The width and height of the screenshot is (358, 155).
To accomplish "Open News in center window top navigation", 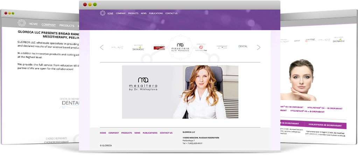I will point(143,13).
